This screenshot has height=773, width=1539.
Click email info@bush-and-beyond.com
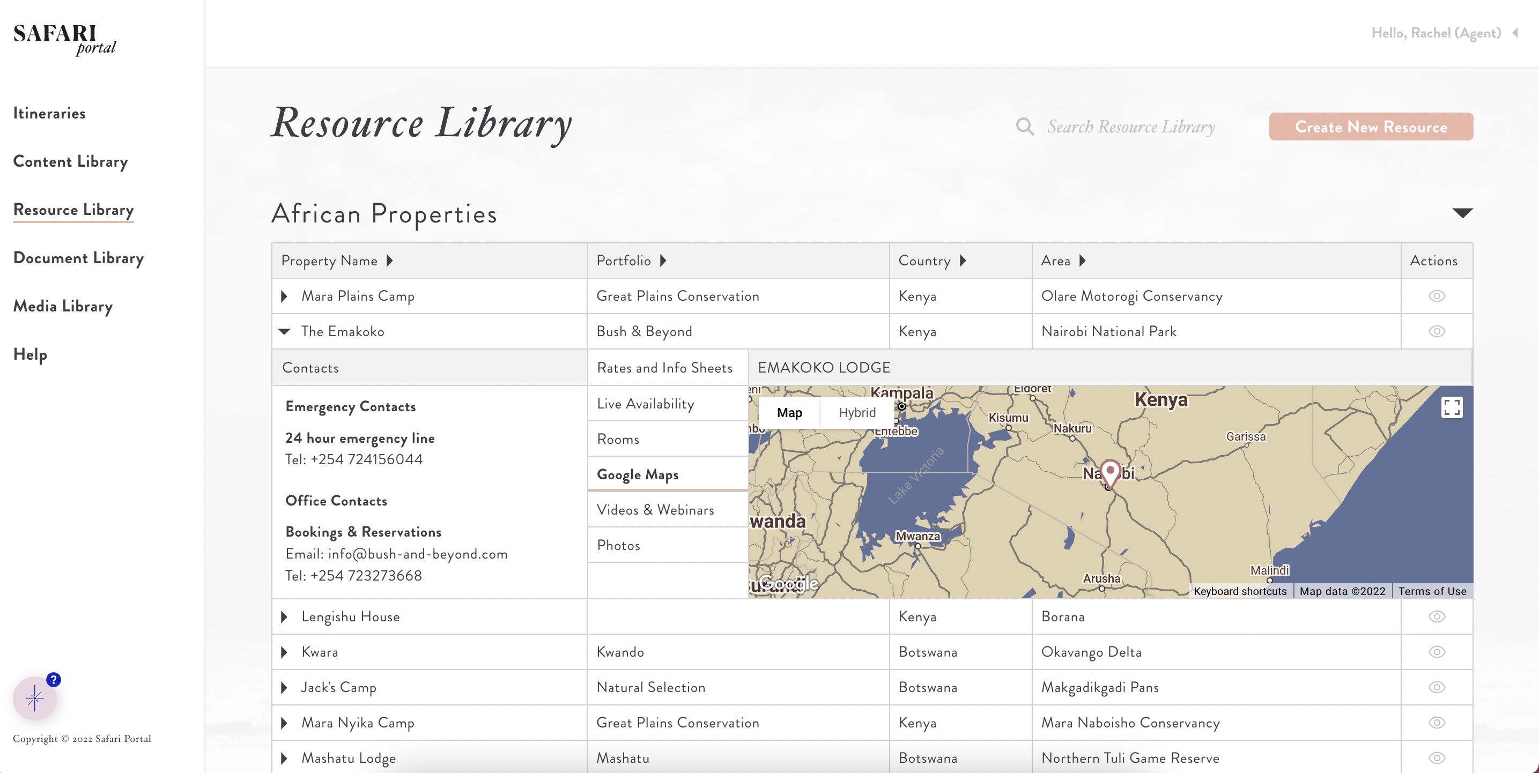point(417,554)
